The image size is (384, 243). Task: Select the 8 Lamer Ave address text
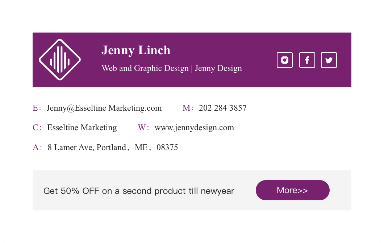tap(113, 148)
